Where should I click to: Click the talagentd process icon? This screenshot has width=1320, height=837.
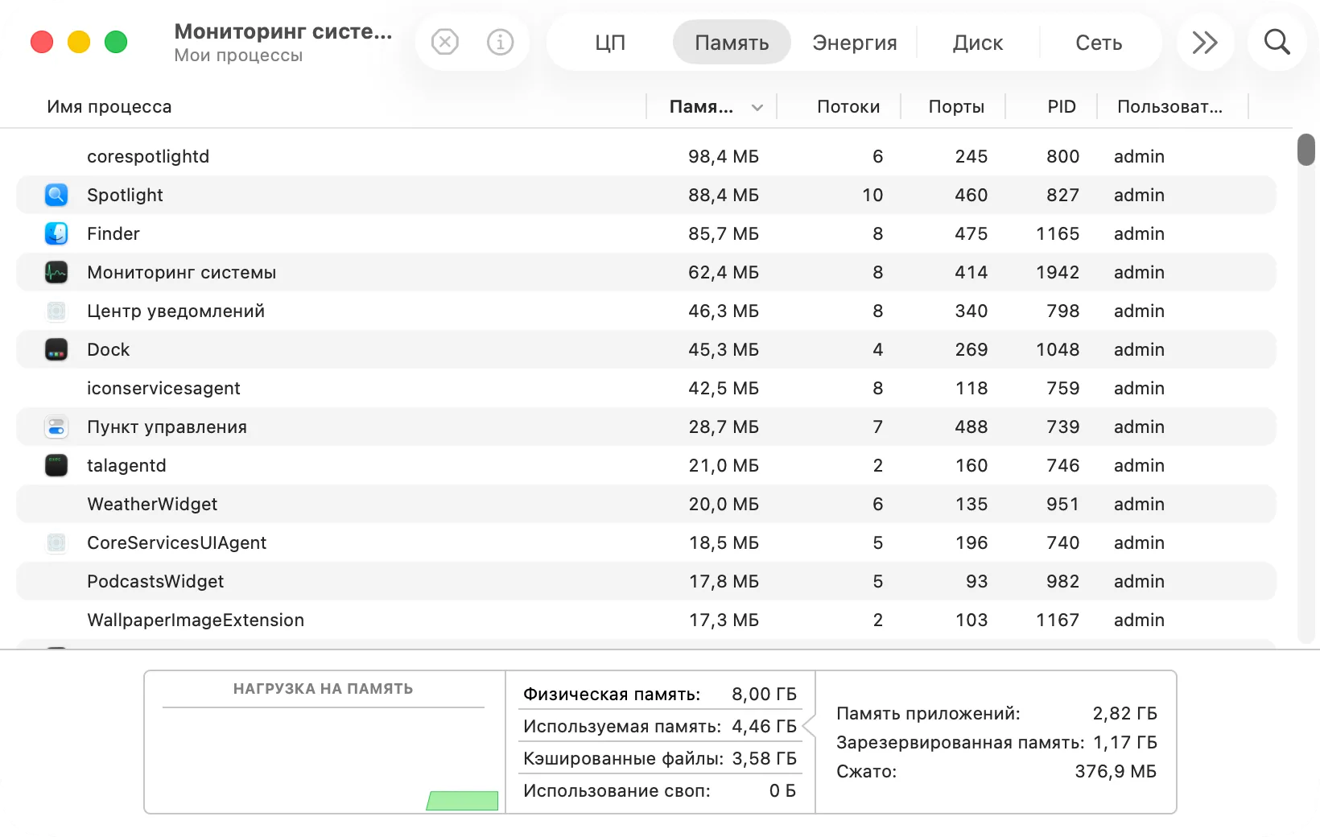coord(56,465)
